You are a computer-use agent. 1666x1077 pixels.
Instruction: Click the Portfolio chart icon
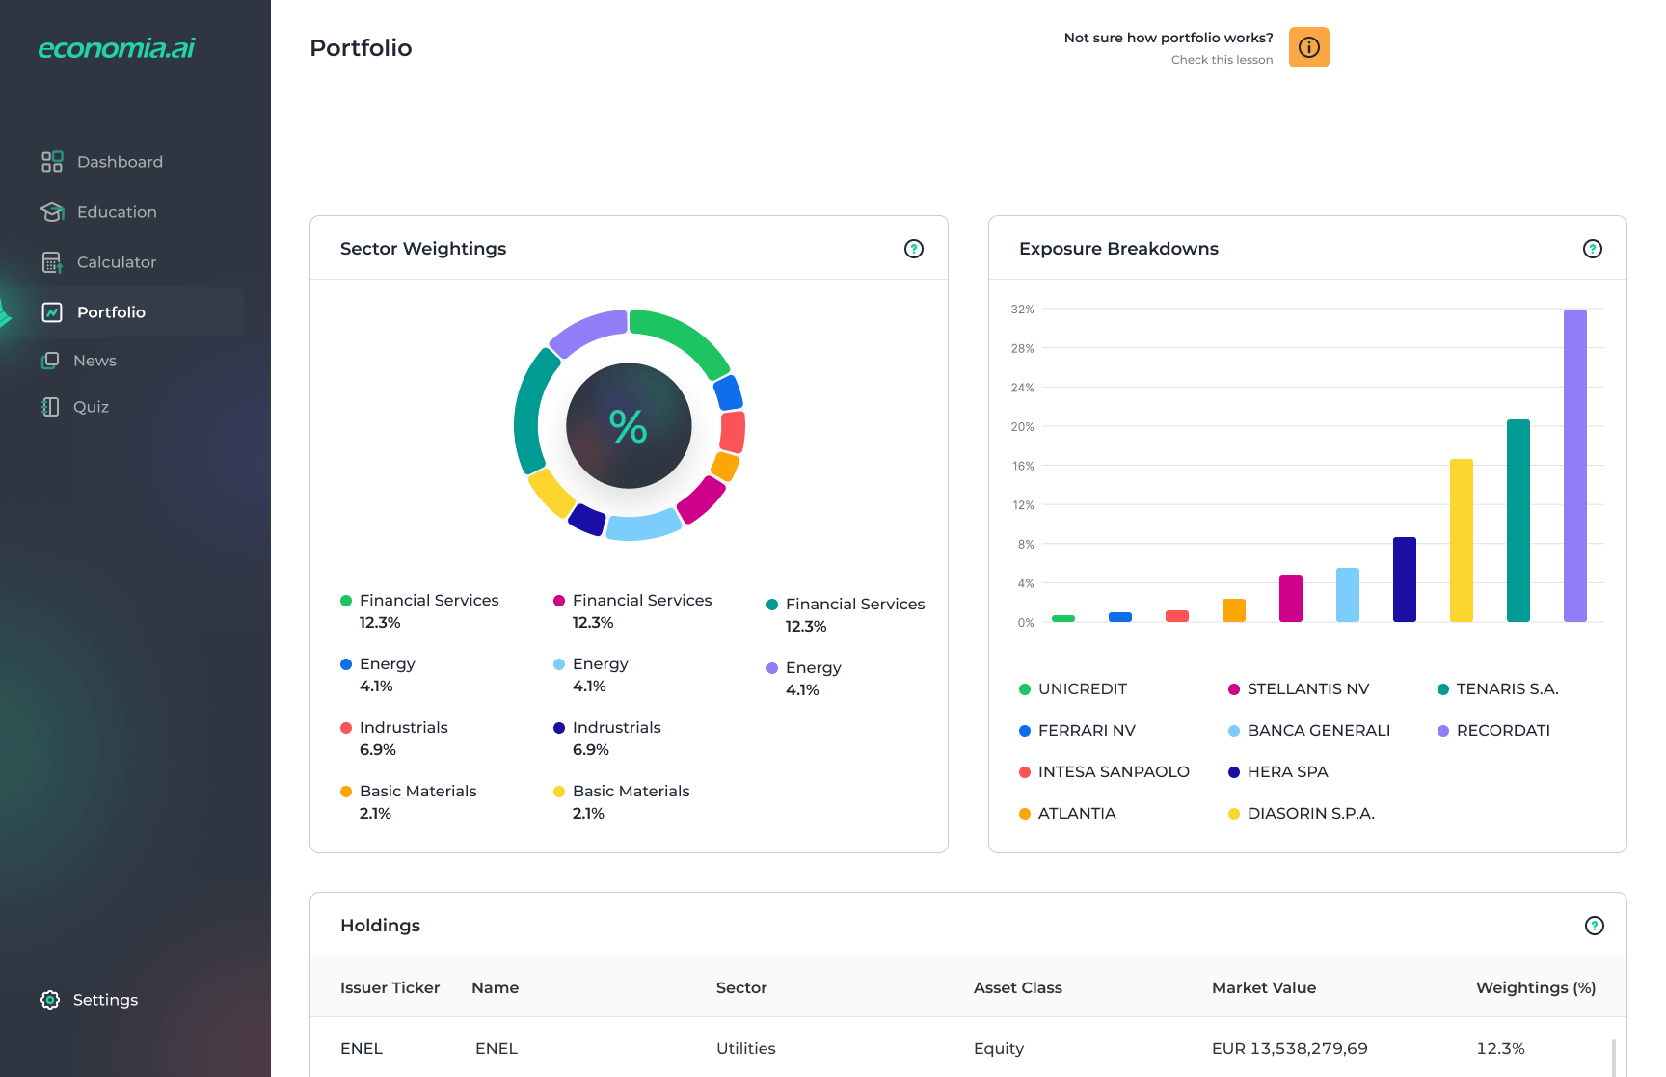click(52, 312)
